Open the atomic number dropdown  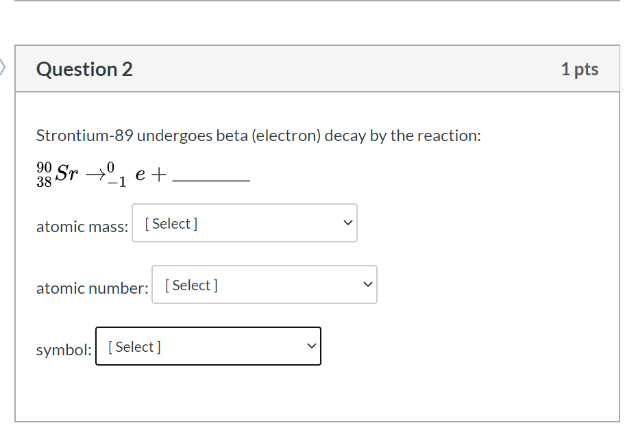coord(265,284)
